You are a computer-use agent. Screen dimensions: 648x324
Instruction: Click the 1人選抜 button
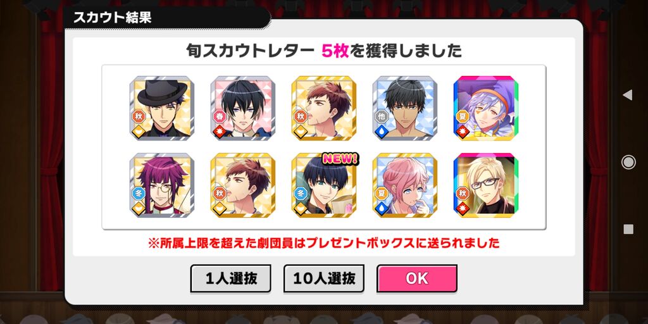[x=230, y=278]
